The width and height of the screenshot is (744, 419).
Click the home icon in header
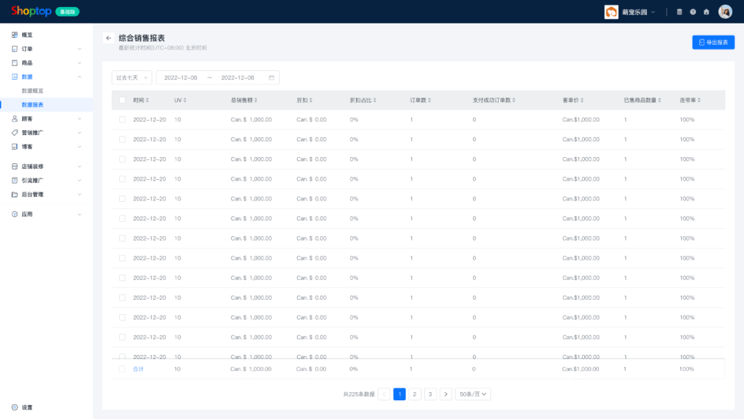[x=707, y=12]
